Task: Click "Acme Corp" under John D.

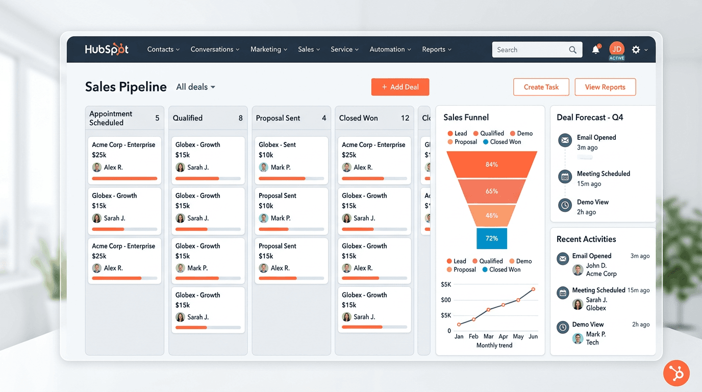Action: [x=601, y=274]
